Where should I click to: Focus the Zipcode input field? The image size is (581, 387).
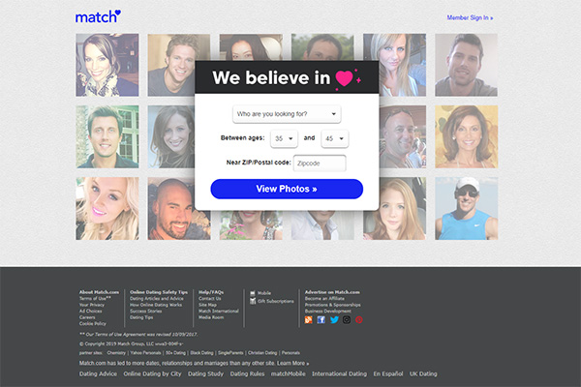click(x=320, y=164)
